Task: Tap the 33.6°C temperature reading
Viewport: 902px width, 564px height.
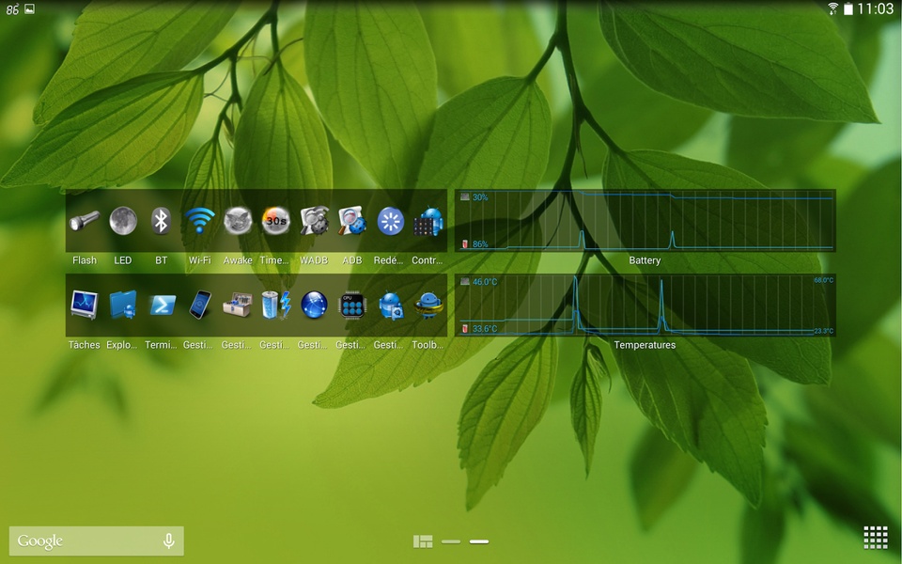Action: point(485,329)
